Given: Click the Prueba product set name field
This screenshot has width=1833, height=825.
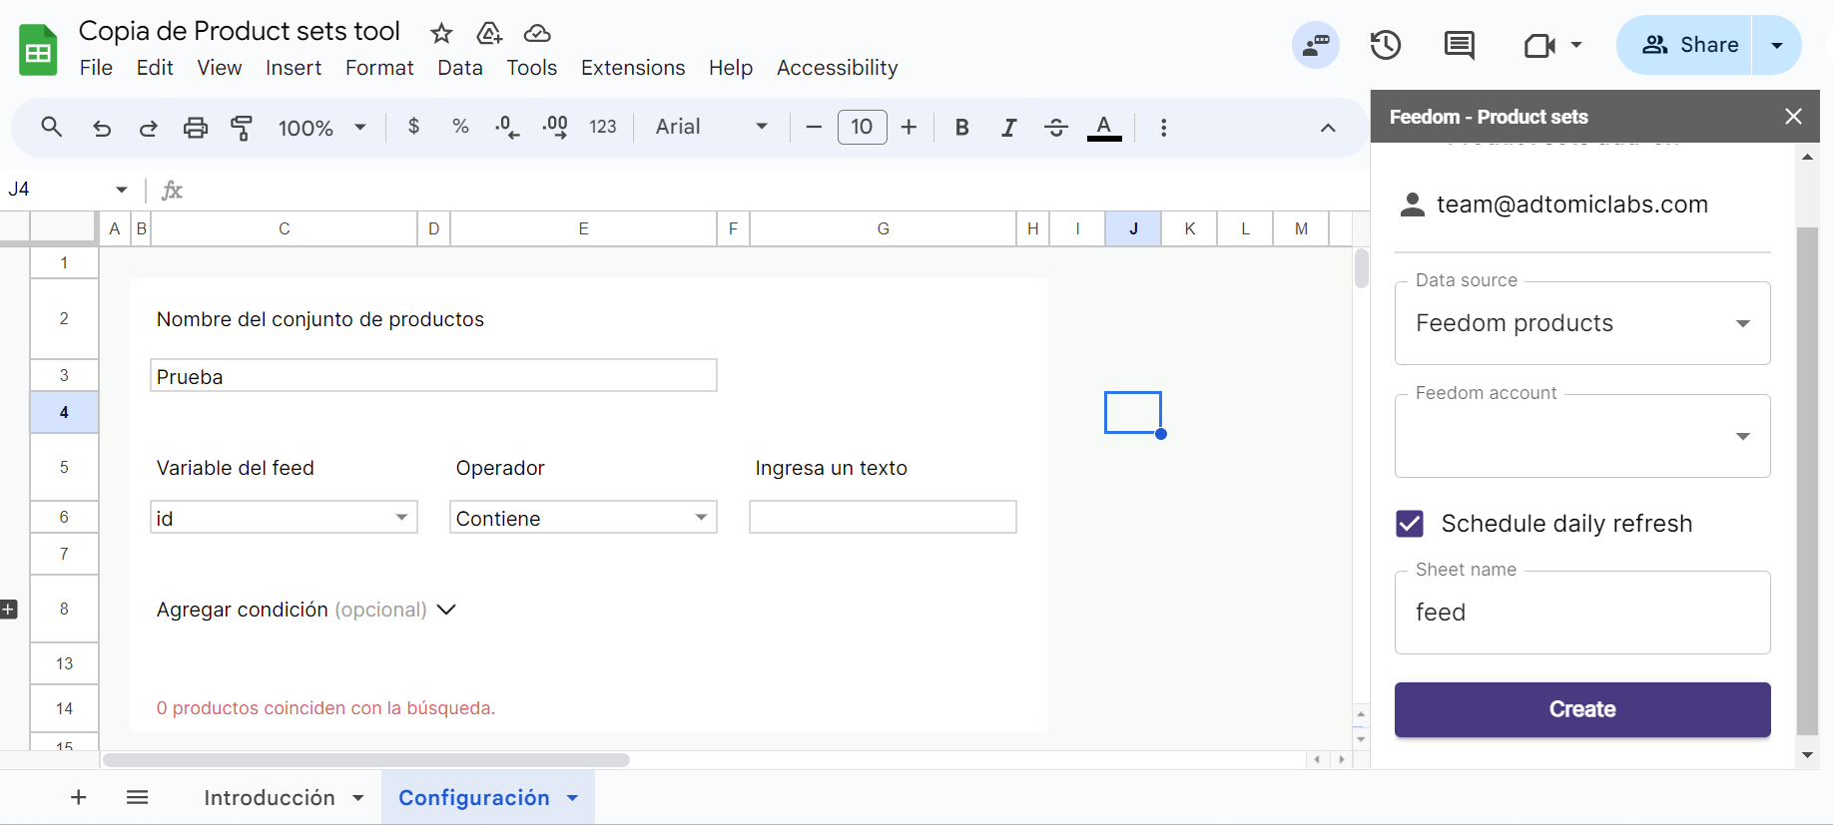Looking at the screenshot, I should (x=433, y=376).
